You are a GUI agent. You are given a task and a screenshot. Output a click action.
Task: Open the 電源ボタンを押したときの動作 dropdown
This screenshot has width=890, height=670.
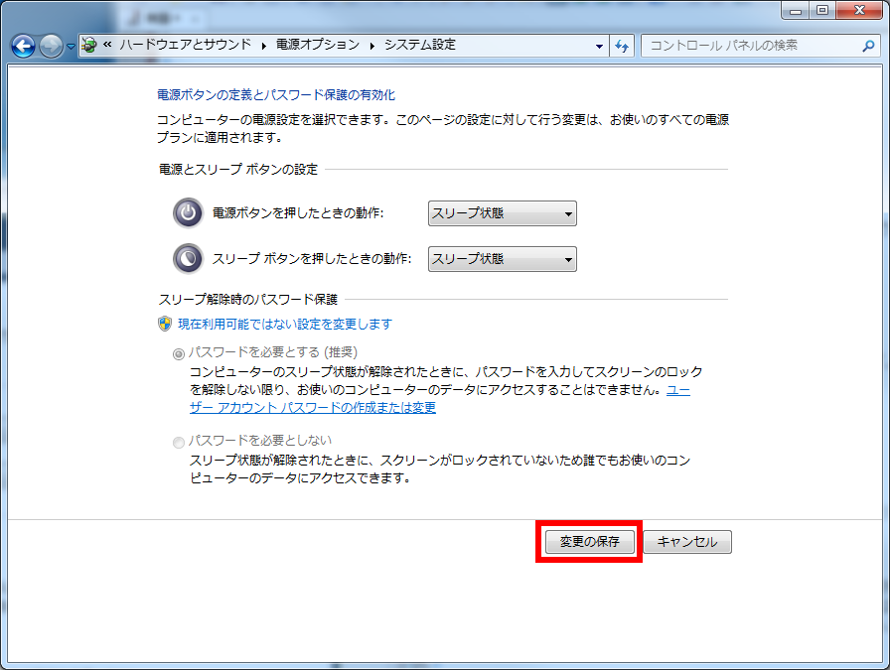click(x=502, y=213)
